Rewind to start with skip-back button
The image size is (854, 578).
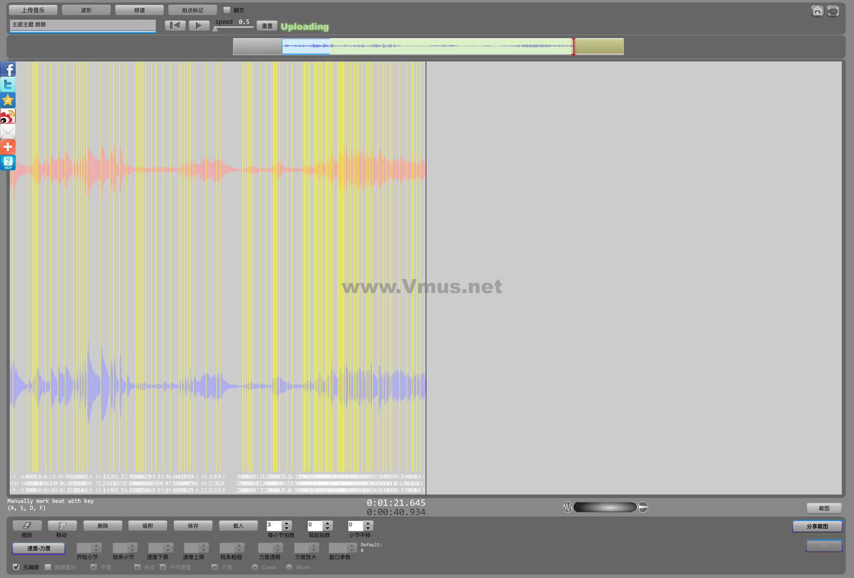(x=175, y=25)
